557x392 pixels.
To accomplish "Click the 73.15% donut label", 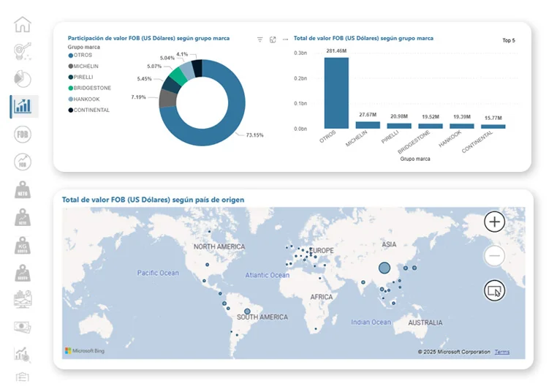I will [x=254, y=135].
